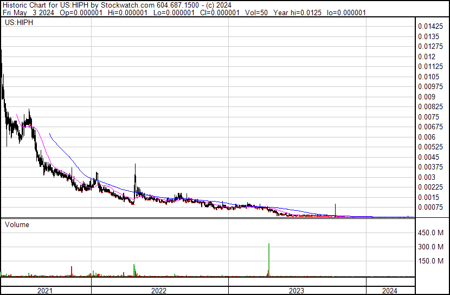
Task: Click the Cl=0.000001 close value
Action: click(x=220, y=12)
